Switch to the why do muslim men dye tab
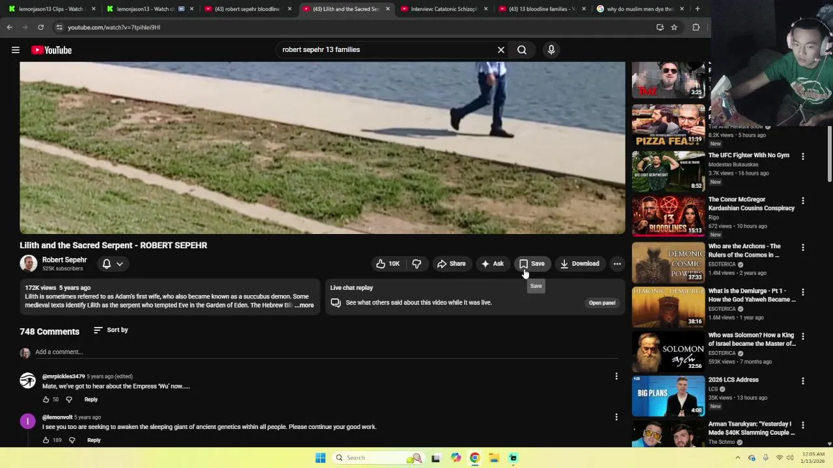Image resolution: width=833 pixels, height=468 pixels. [639, 9]
